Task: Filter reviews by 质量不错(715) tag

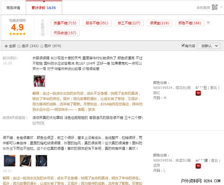Action: pos(65,23)
